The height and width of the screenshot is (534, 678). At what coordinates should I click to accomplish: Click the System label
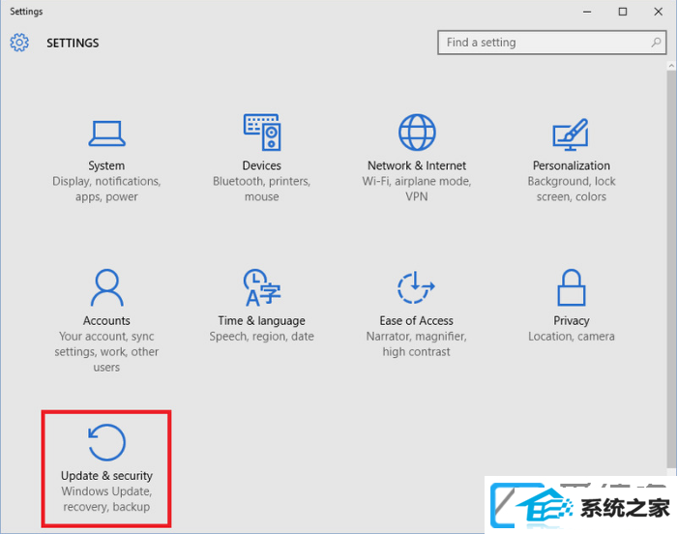pyautogui.click(x=106, y=165)
